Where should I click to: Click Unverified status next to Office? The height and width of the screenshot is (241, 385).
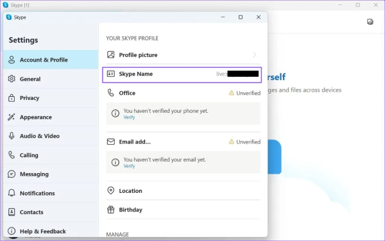click(x=248, y=93)
